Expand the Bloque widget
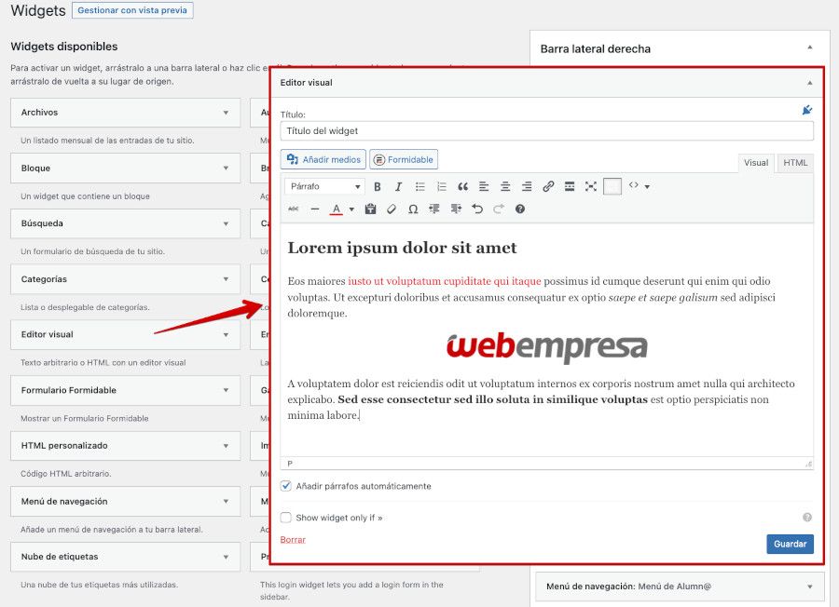Image resolution: width=839 pixels, height=607 pixels. (226, 169)
